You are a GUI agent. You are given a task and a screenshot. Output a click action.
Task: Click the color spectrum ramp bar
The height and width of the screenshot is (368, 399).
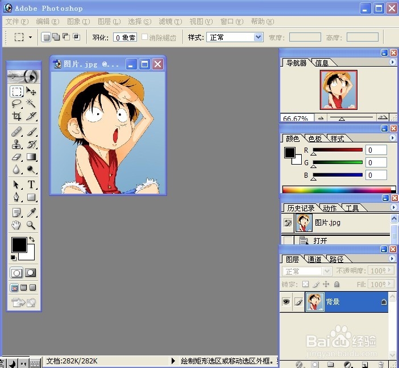(339, 189)
